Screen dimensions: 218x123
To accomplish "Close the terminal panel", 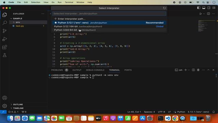I will tap(214, 70).
